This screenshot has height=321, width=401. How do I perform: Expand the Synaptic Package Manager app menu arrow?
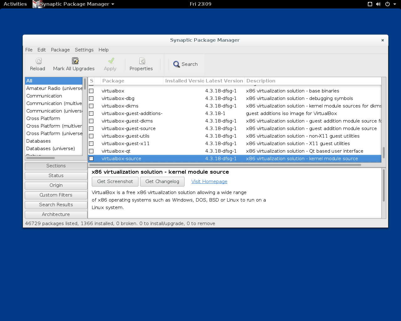pos(113,4)
